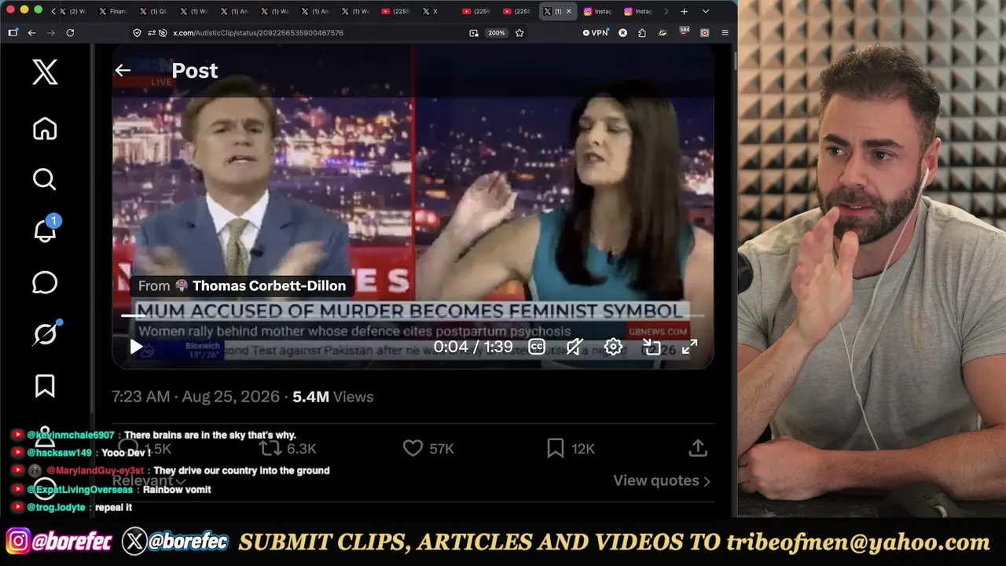Screen dimensions: 1006x566
Task: Open Search in the X sidebar
Action: tap(45, 179)
